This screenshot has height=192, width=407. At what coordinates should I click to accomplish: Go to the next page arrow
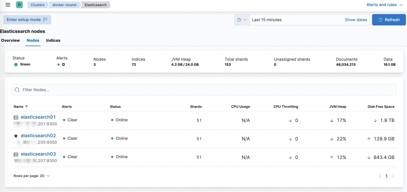[x=393, y=176]
